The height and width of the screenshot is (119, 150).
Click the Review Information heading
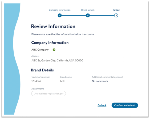pyautogui.click(x=53, y=26)
